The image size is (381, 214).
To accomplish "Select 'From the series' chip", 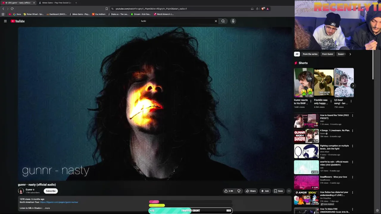I will [310, 54].
